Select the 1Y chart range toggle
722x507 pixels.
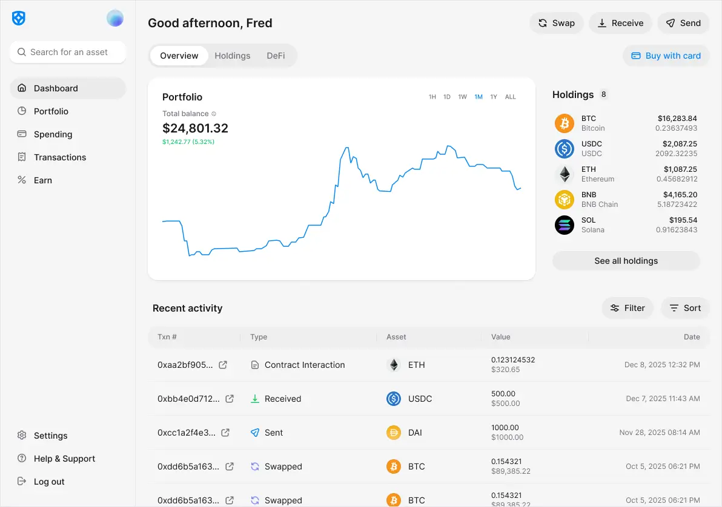pos(494,96)
